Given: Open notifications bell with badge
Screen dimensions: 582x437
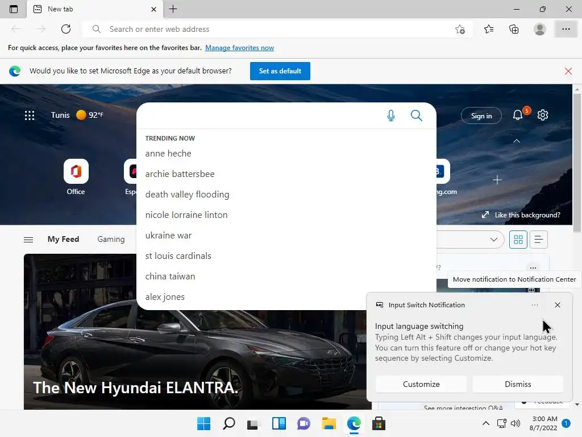Looking at the screenshot, I should click(518, 115).
